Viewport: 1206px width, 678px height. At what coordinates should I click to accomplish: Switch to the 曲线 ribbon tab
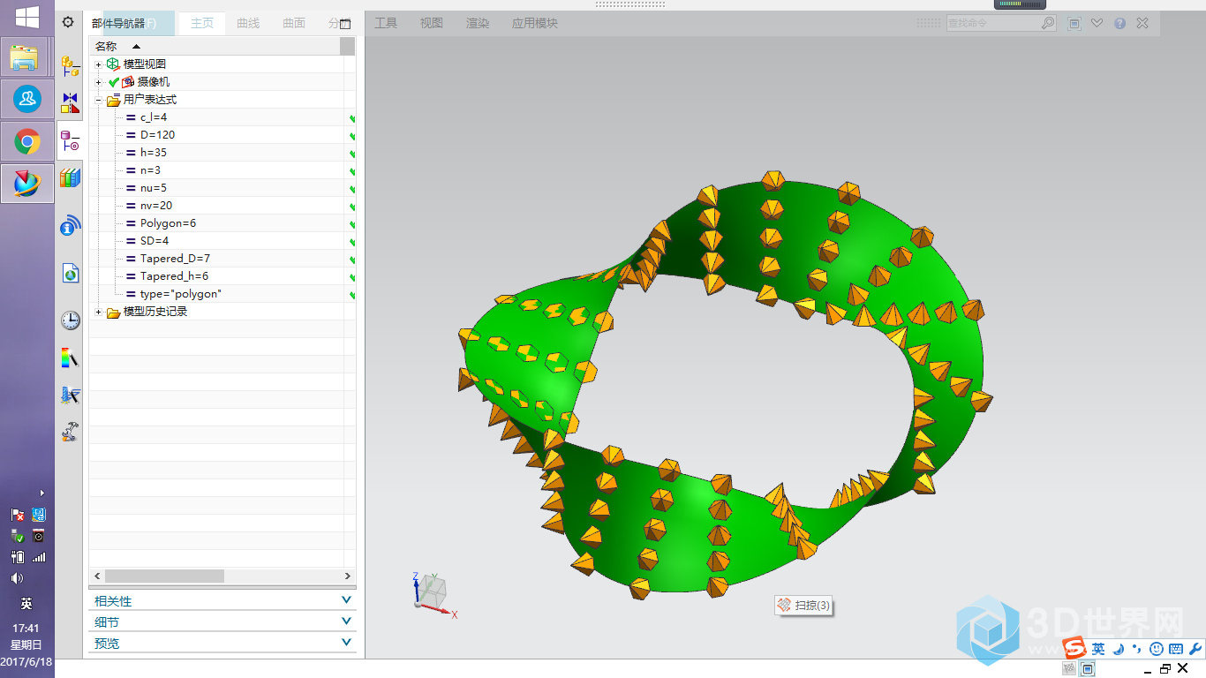click(x=248, y=23)
